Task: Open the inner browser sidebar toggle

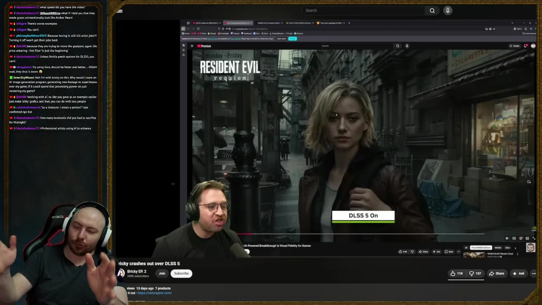Action: [183, 29]
